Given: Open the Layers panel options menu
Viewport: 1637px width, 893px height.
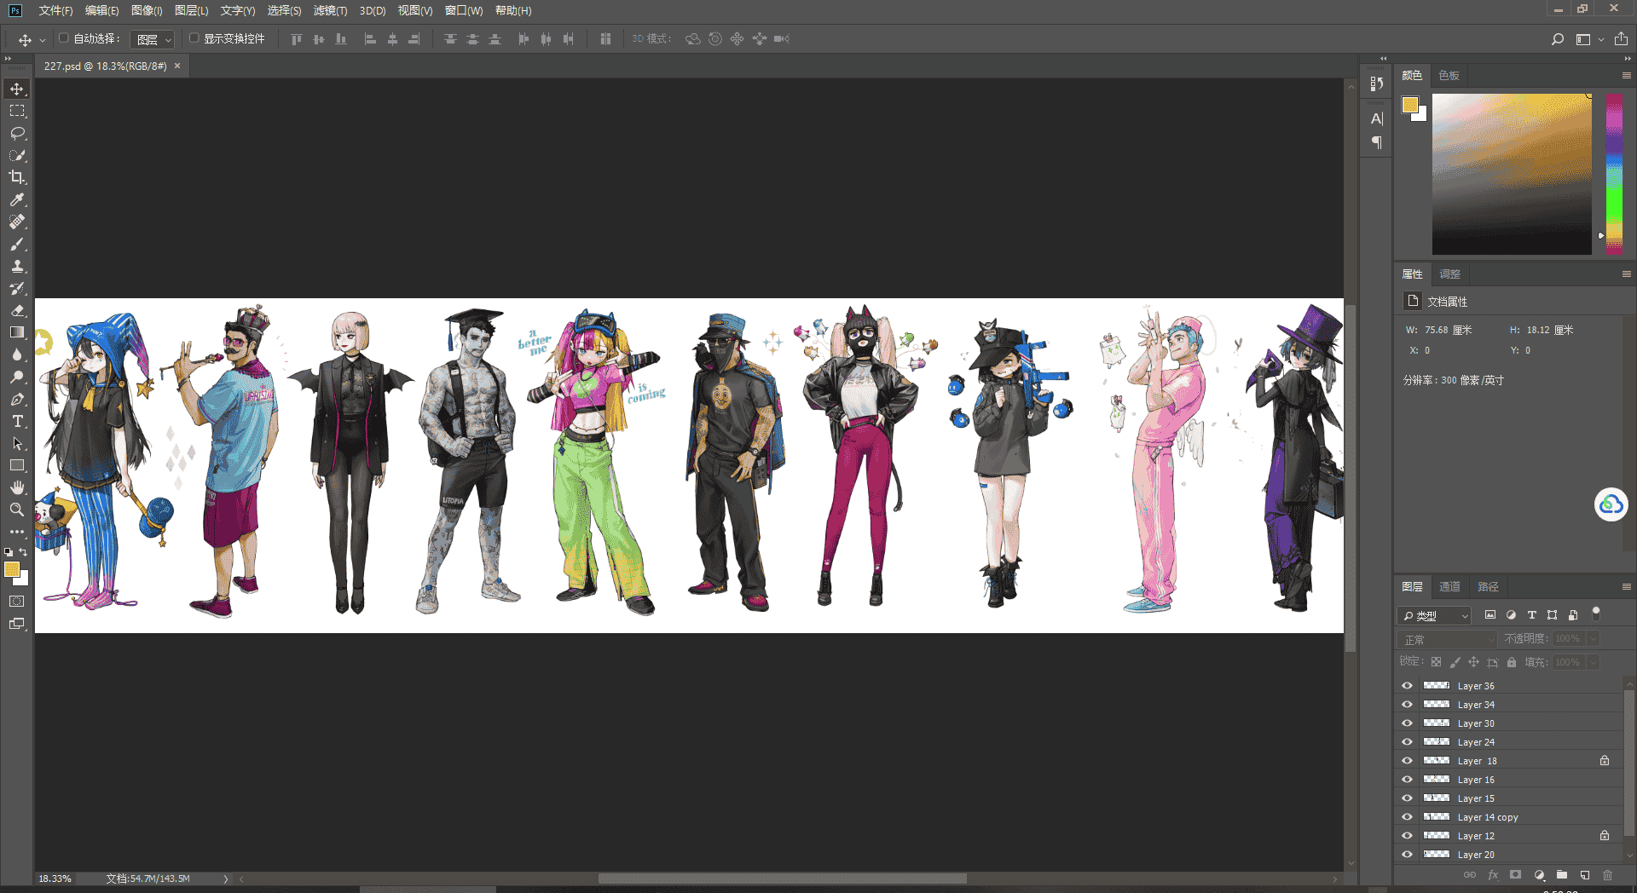Looking at the screenshot, I should tap(1626, 586).
